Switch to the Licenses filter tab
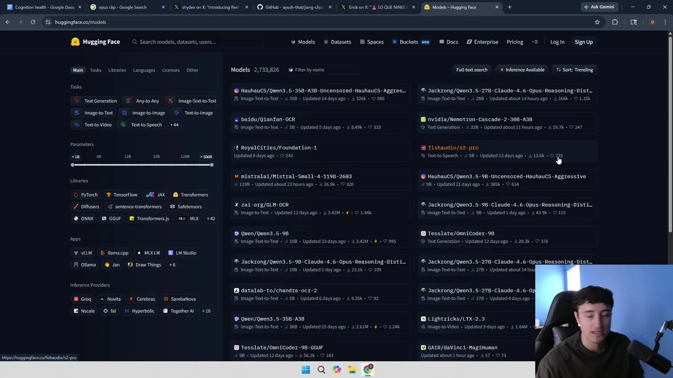The width and height of the screenshot is (673, 378). (x=171, y=70)
